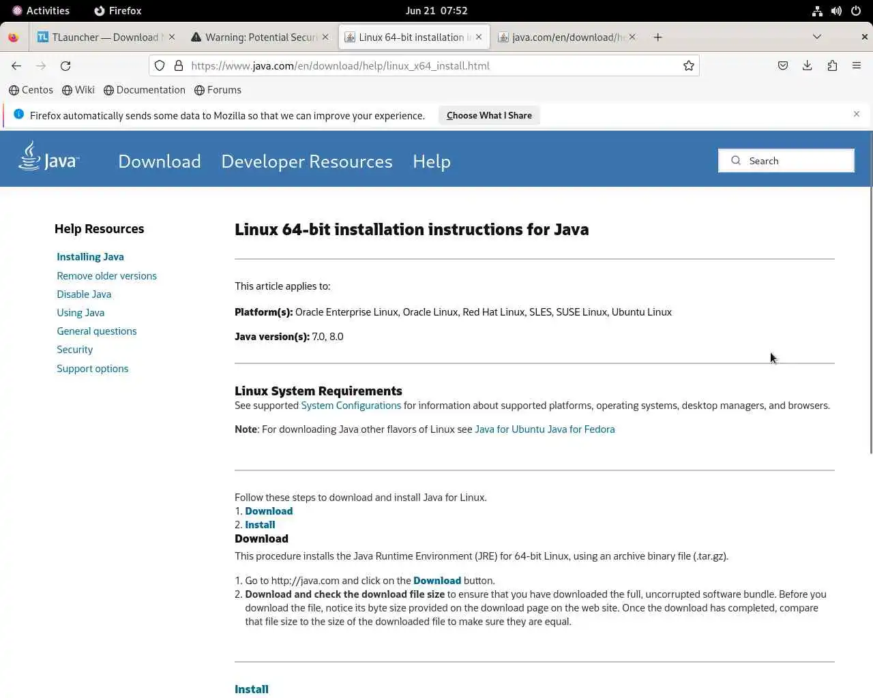Click the Firefox View icon in the tab bar
Image resolution: width=873 pixels, height=698 pixels.
pos(13,37)
